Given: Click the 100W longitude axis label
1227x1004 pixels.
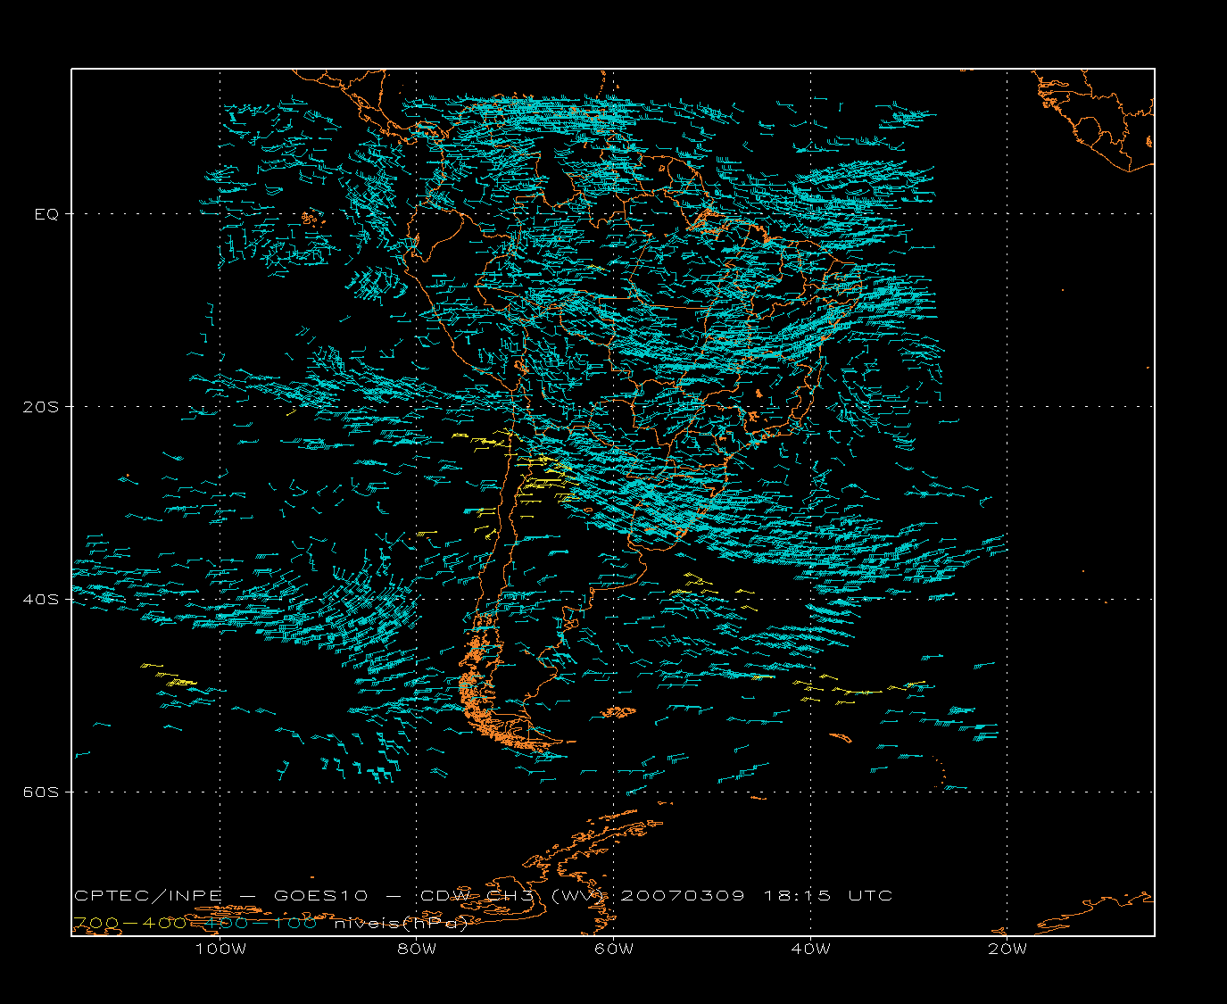Looking at the screenshot, I should (x=220, y=950).
